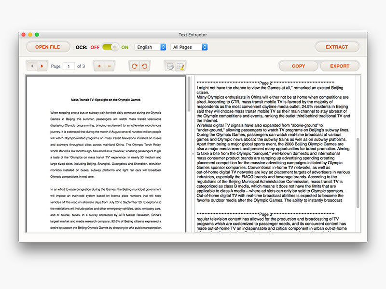Click the COPY button
386x289 pixels.
tap(298, 66)
